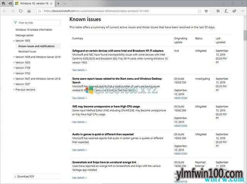
Task: Click the Summary column header
Action: 78,38
